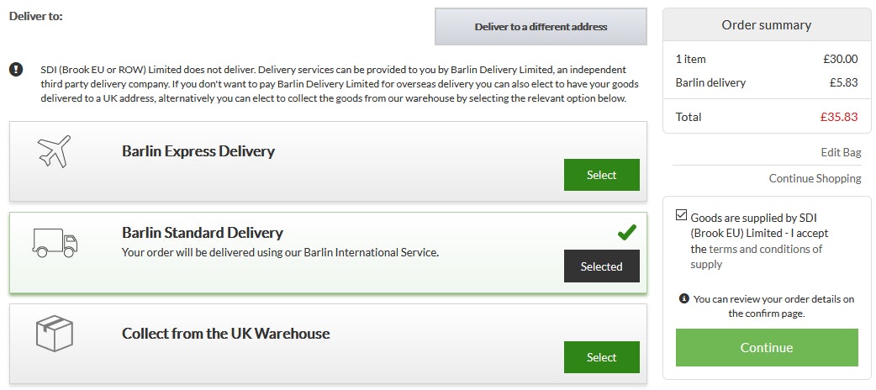Viewport: 876px width, 390px height.
Task: Click the delivery truck icon
Action: [55, 242]
